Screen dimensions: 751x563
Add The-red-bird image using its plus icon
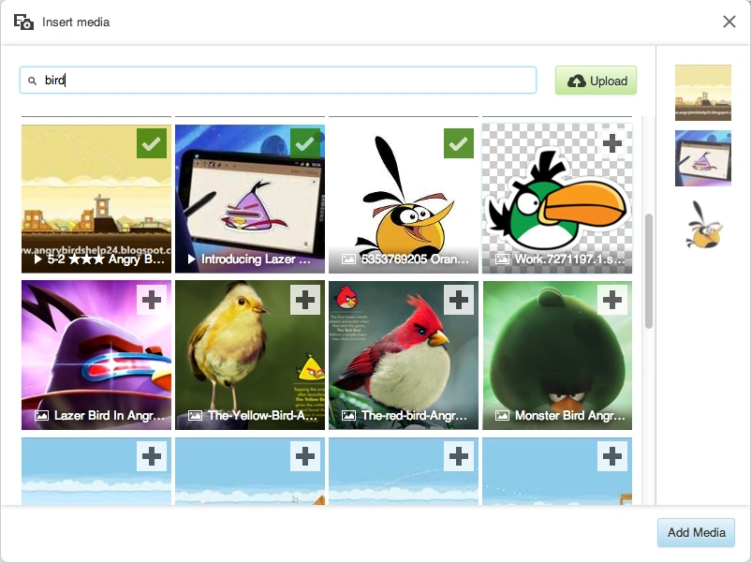tap(459, 300)
